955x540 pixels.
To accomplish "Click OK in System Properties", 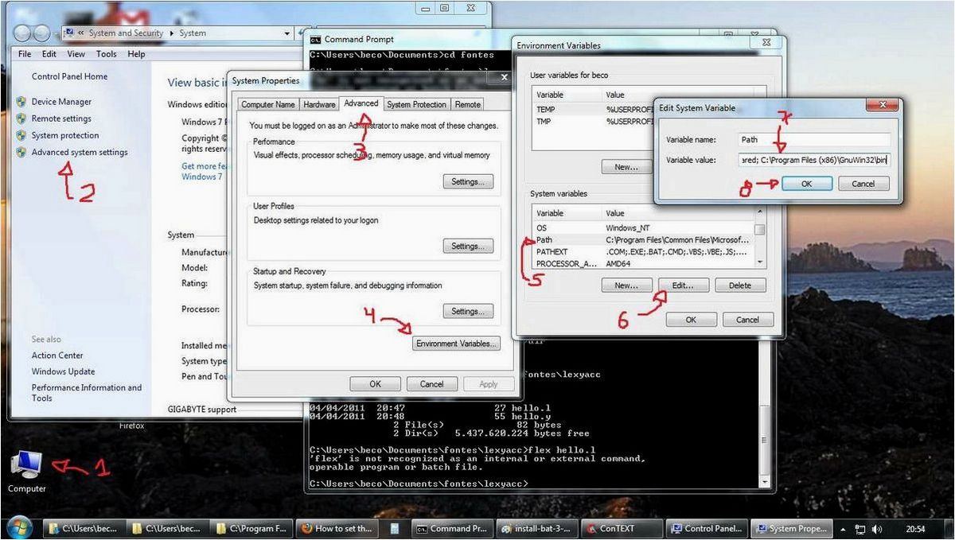I will pos(375,383).
